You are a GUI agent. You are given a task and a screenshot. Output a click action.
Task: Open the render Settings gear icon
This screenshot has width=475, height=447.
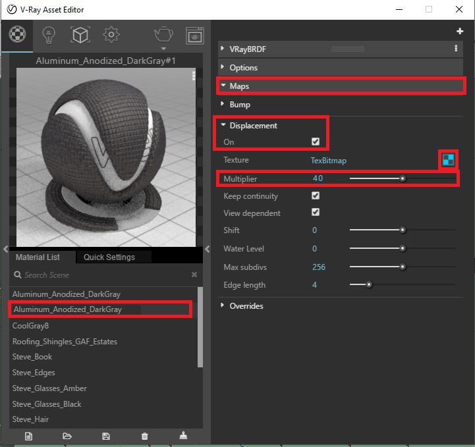(x=111, y=35)
